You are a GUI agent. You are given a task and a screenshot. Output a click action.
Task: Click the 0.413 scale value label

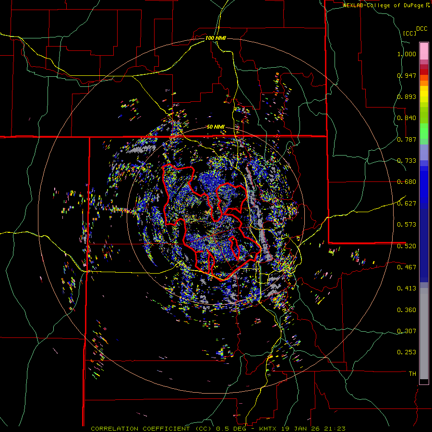point(407,288)
